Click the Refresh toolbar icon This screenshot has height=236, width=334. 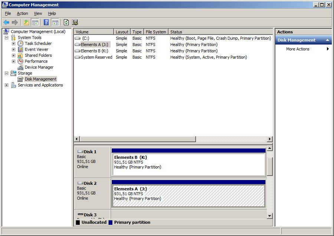point(66,22)
